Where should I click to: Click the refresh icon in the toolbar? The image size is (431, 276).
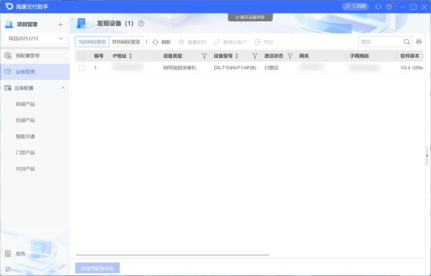[155, 42]
